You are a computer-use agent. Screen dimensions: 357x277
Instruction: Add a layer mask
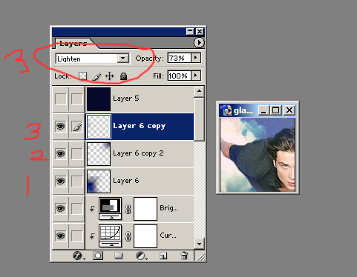pos(98,256)
